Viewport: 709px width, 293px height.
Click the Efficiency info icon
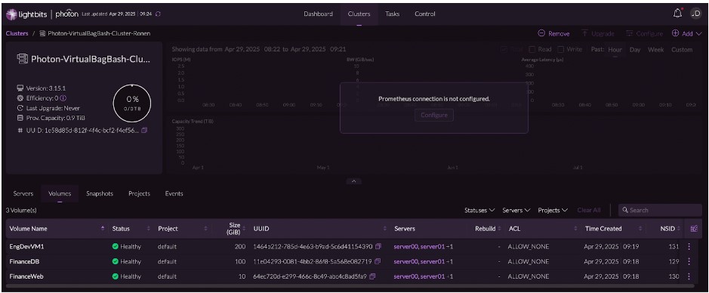(63, 98)
